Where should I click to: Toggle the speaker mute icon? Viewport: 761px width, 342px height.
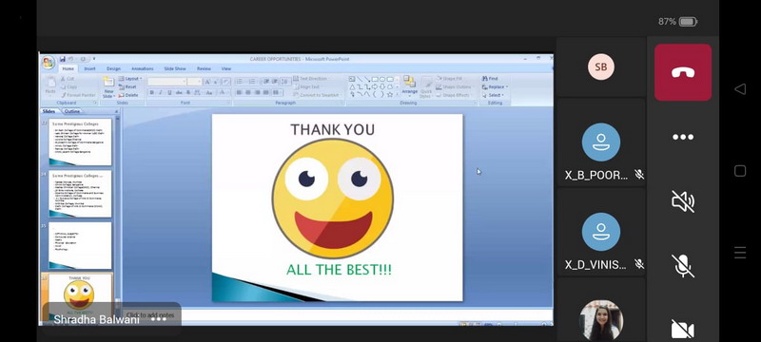point(683,201)
